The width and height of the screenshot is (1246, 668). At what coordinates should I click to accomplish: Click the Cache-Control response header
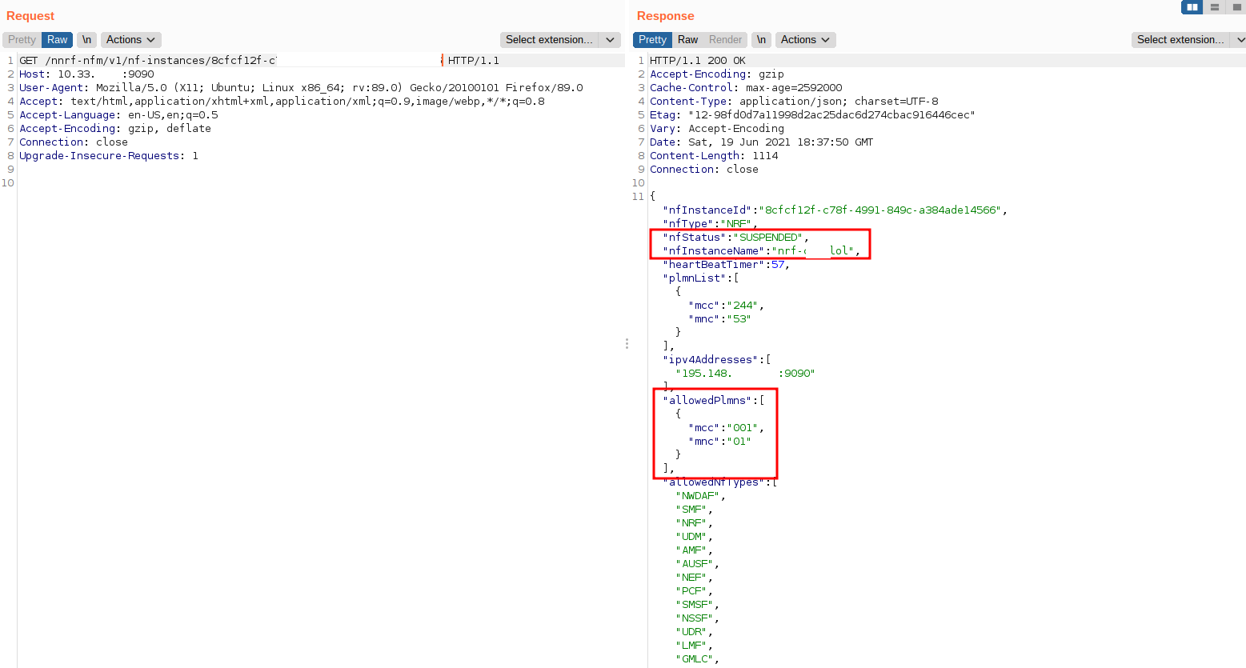(746, 88)
